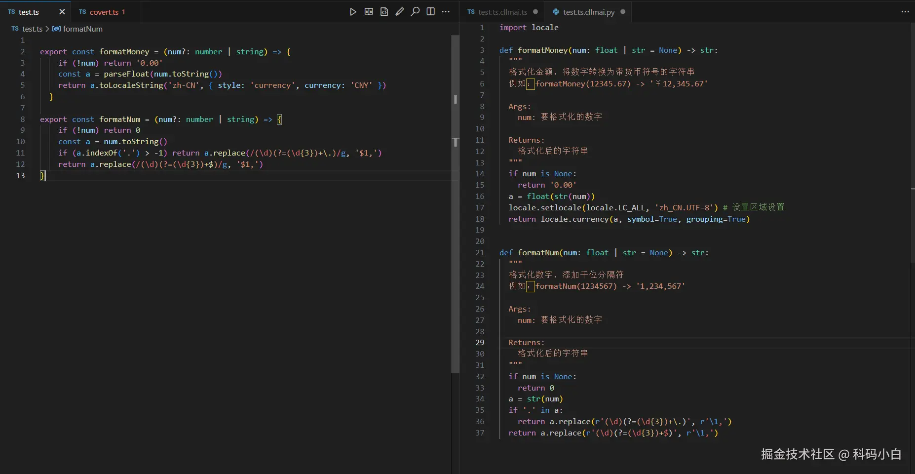Screen dimensions: 915x474
Task: Run the test.ts file with the play icon
Action: [353, 12]
